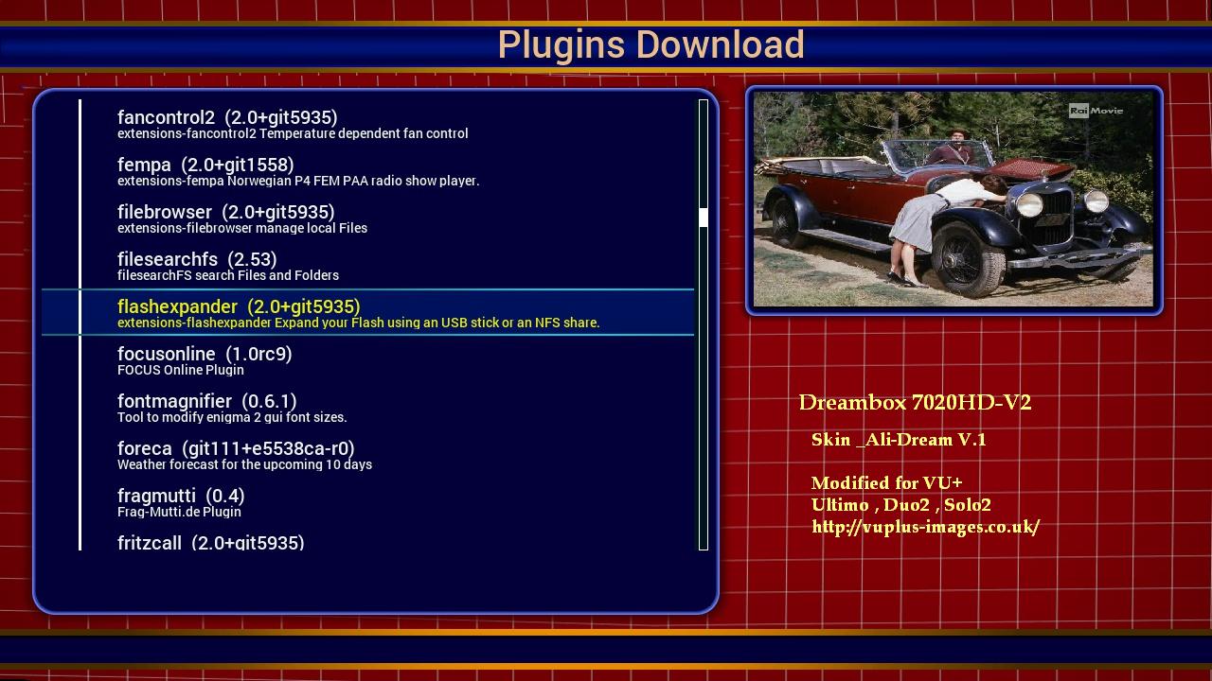Open the vuplus-images.co.uk link
1212x681 pixels.
(925, 527)
